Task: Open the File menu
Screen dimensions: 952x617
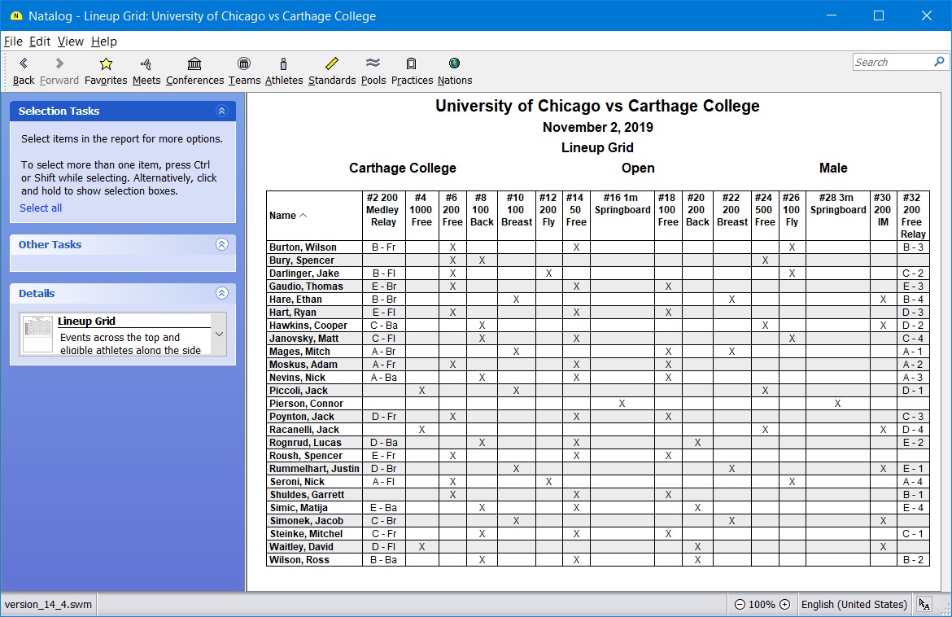Action: click(13, 42)
